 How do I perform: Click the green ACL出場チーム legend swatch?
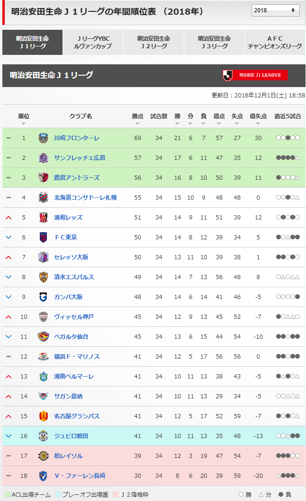pyautogui.click(x=7, y=494)
